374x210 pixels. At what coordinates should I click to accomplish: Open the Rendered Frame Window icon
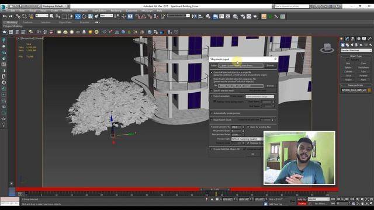(249, 16)
